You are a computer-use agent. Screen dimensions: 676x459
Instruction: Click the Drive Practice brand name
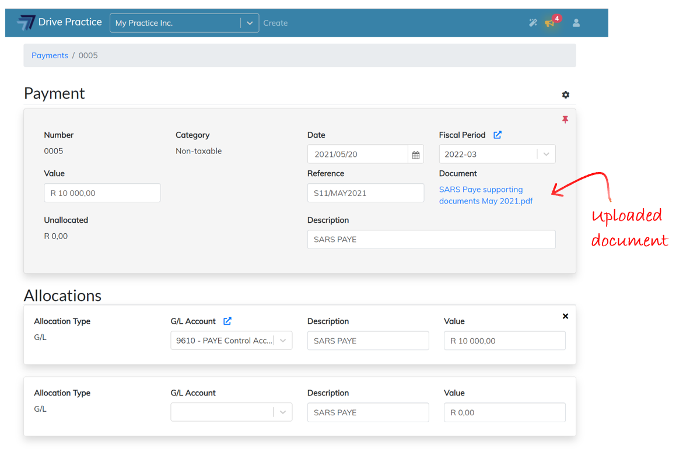coord(70,22)
